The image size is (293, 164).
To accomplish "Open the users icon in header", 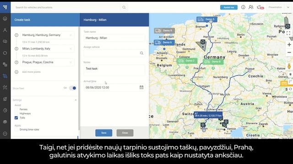I will tap(251, 7).
